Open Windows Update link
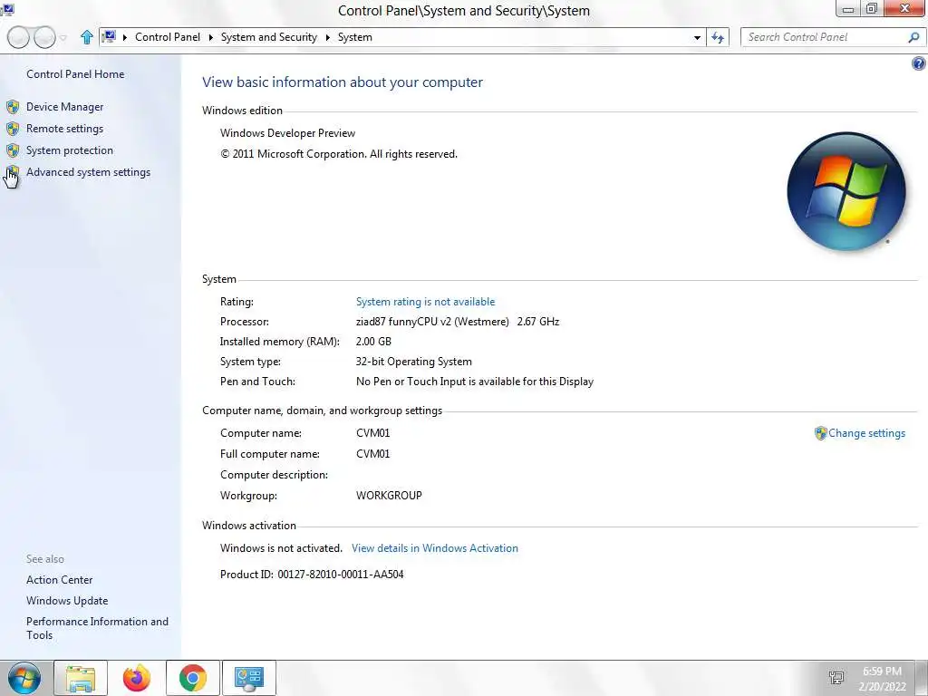 click(67, 601)
